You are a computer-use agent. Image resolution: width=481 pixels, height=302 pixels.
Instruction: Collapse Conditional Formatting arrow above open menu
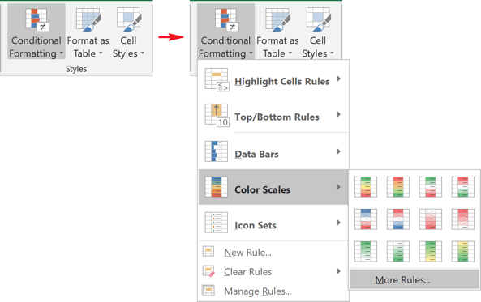251,53
